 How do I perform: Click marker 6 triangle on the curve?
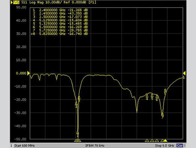[157, 97]
